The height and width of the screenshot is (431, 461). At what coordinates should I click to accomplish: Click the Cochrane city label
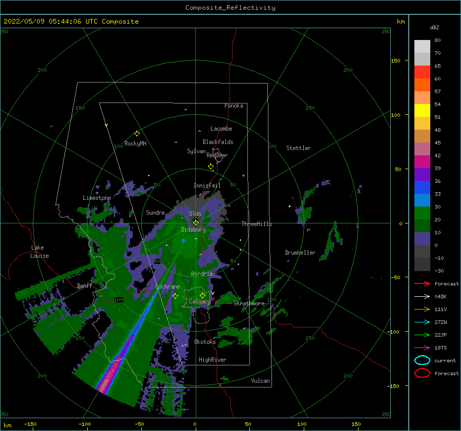pyautogui.click(x=167, y=286)
